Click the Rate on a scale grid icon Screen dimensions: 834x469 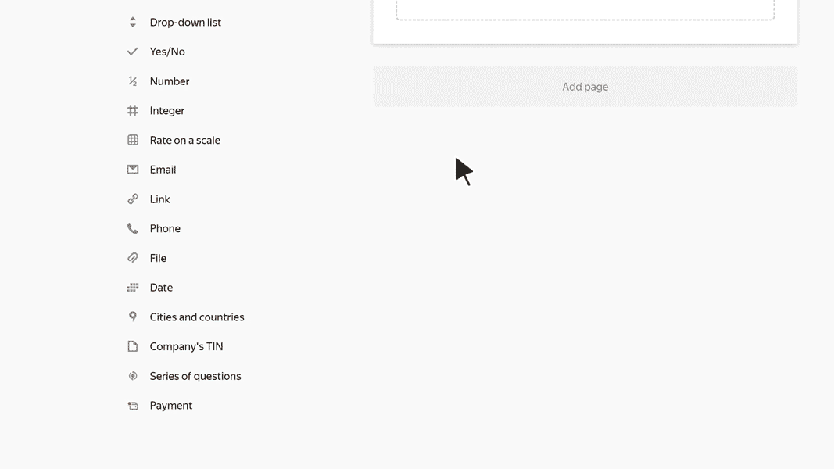(x=133, y=140)
